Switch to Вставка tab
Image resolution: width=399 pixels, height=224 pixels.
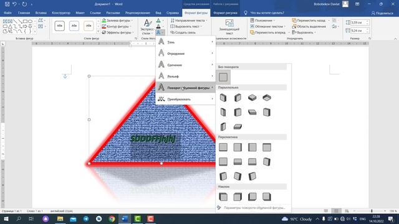pos(41,12)
